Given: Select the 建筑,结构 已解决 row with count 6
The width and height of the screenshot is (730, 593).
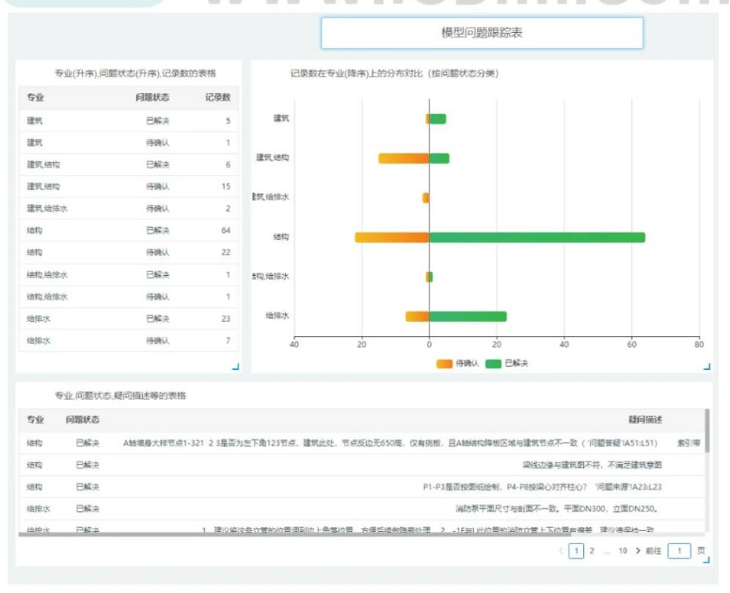Looking at the screenshot, I should coord(129,165).
